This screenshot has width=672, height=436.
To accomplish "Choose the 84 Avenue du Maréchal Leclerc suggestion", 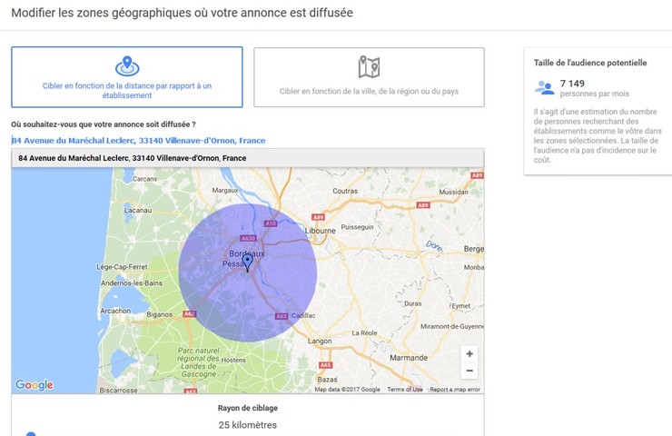I will [248, 158].
